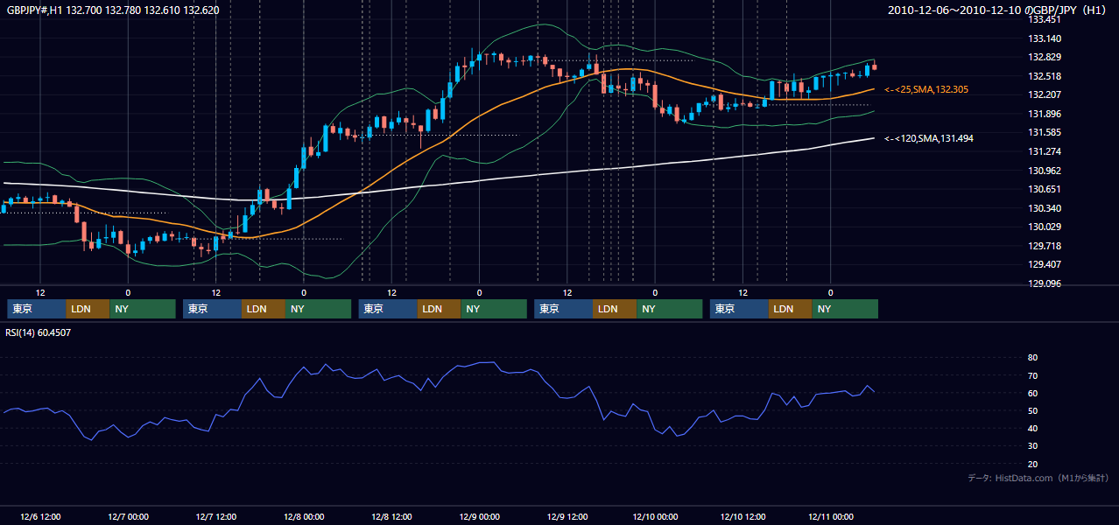Click RSI scale value 50
This screenshot has width=1119, height=525.
(1032, 410)
